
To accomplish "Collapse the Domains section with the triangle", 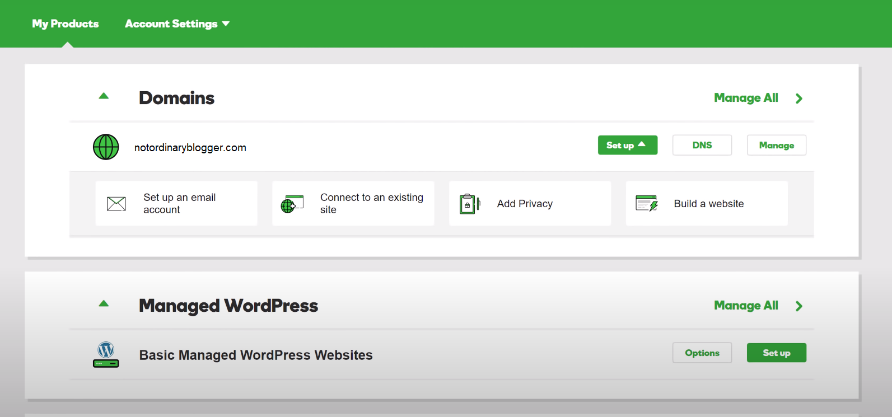I will 104,96.
